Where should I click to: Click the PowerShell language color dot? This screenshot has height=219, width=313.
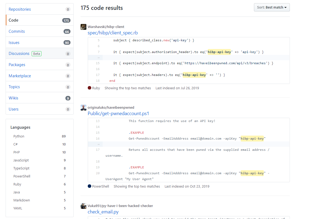[x=89, y=186]
